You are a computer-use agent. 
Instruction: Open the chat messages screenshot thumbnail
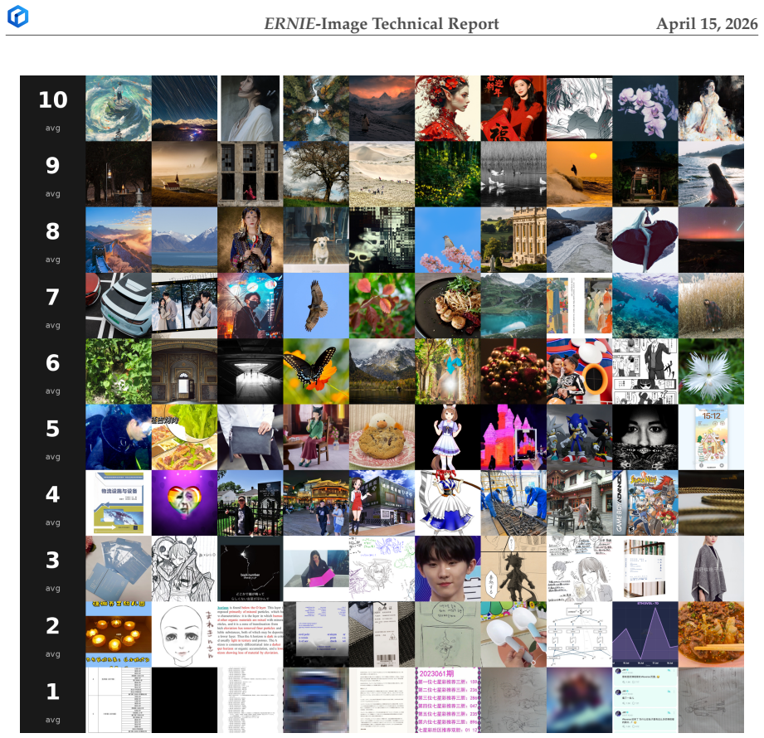pyautogui.click(x=645, y=700)
